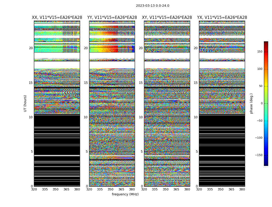Click the phase (deg.) colorbar label

(251, 103)
